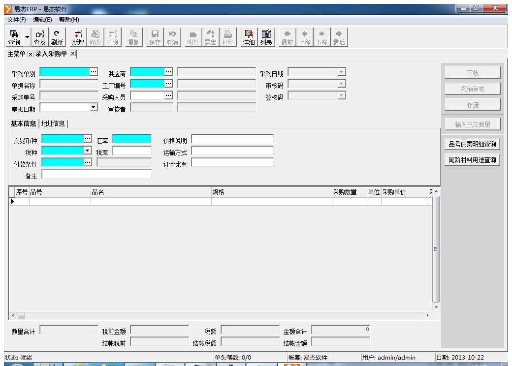Close the 录入采购单 tab via its X box

[x=73, y=53]
